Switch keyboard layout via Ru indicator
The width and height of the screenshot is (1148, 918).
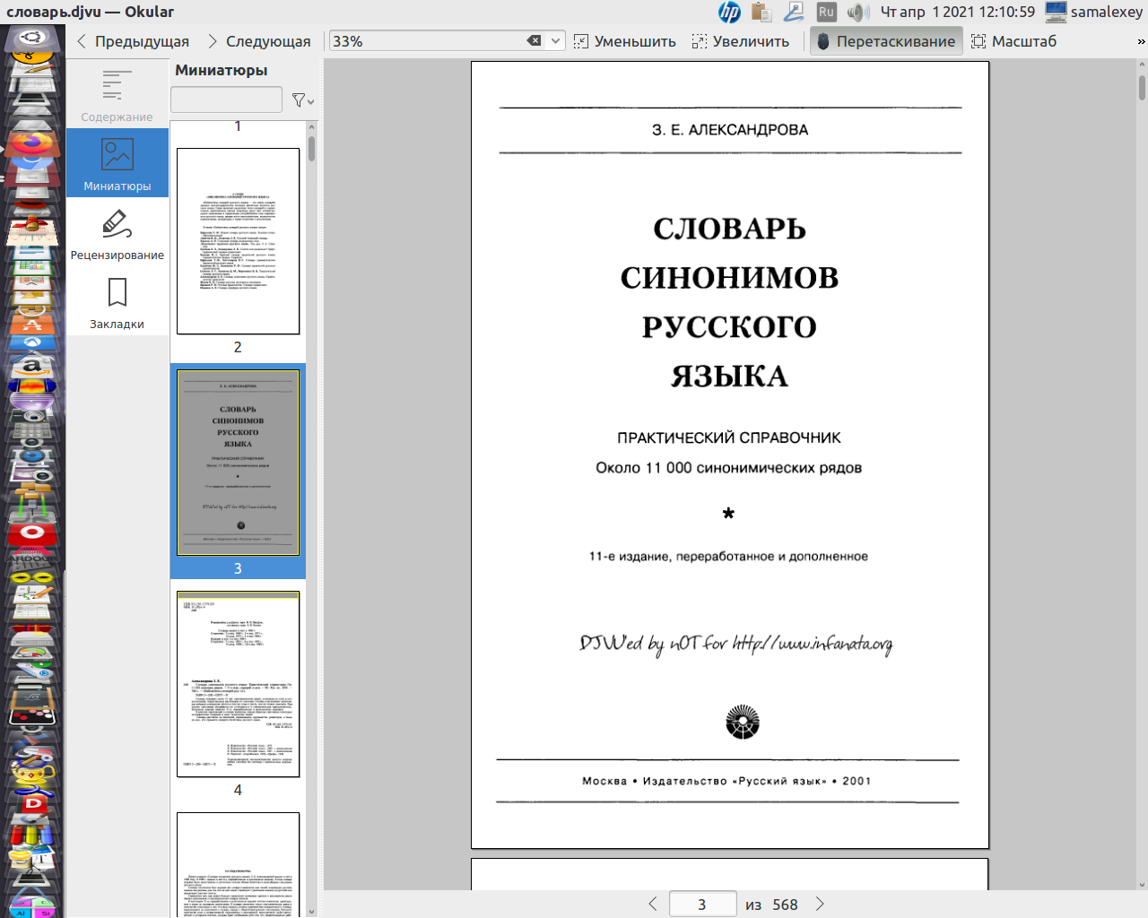click(x=826, y=12)
